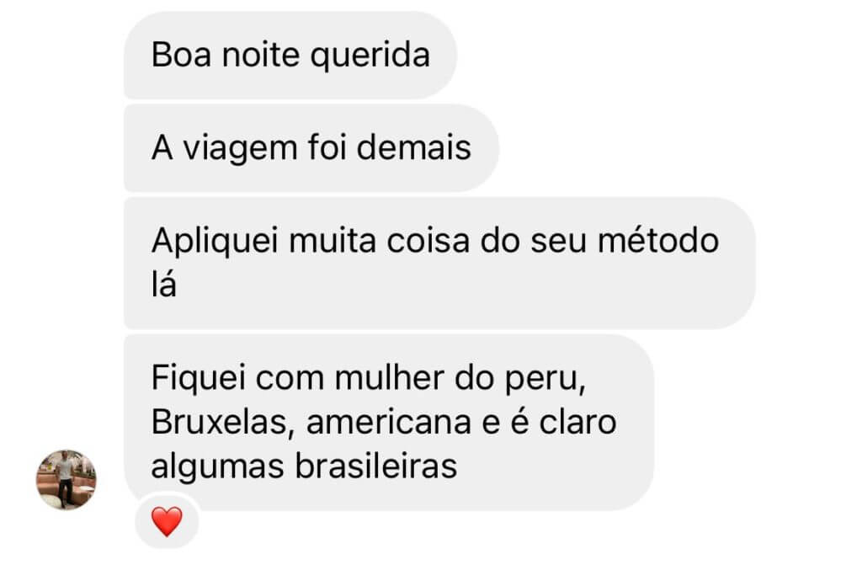Screen dimensions: 862x570
Task: Click the word 'lá' on the second line
Action: [x=164, y=285]
